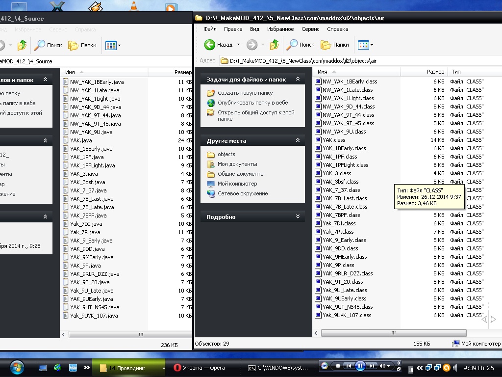The width and height of the screenshot is (502, 377).
Task: Open volume control on taskbar media player
Action: click(384, 366)
